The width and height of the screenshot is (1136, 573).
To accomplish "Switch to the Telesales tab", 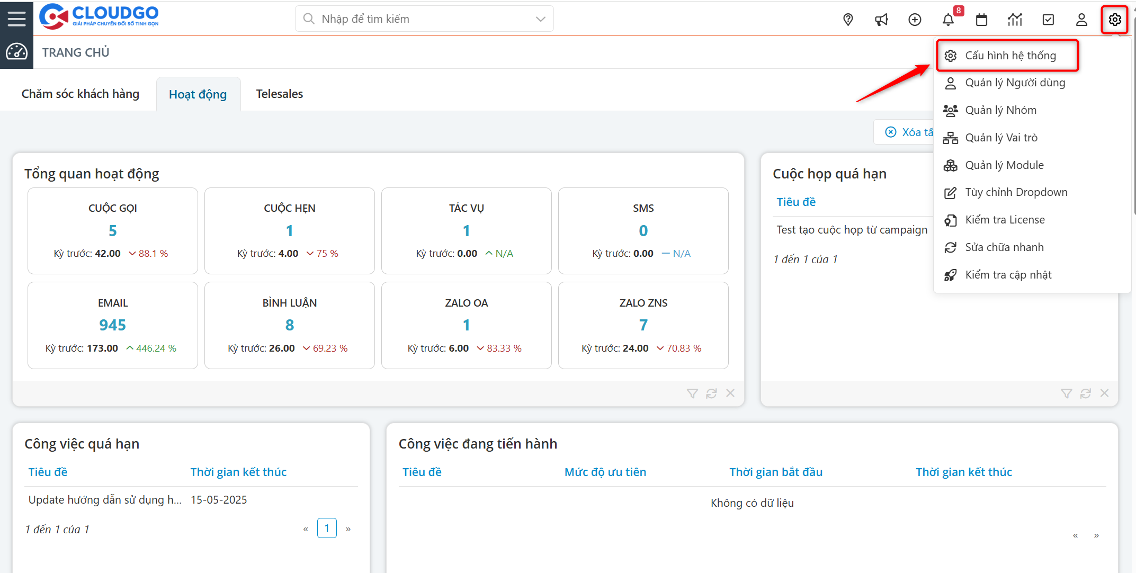I will point(279,94).
